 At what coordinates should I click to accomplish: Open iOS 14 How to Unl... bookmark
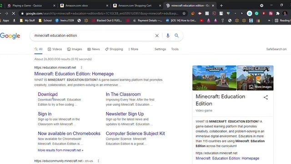coord(181,20)
